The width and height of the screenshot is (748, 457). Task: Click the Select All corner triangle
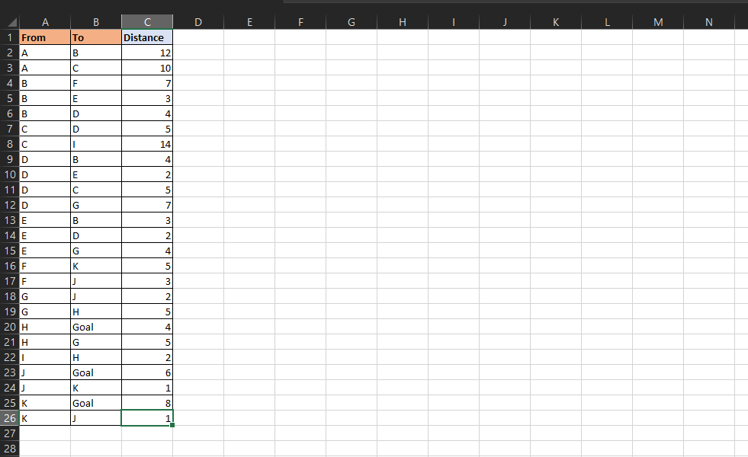(10, 23)
